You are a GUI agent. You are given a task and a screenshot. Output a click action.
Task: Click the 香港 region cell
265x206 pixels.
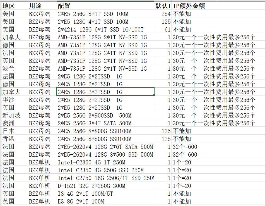click(x=14, y=139)
